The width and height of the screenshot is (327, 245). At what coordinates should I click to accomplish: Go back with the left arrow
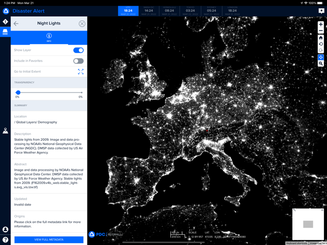coord(16,23)
